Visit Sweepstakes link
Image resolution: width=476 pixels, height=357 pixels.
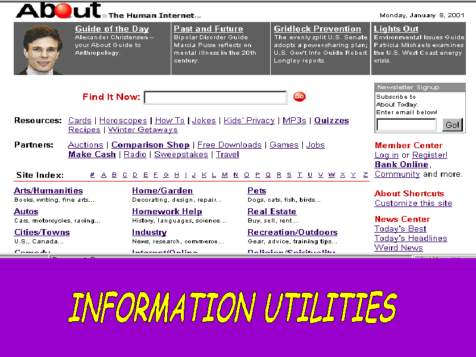[x=181, y=155]
